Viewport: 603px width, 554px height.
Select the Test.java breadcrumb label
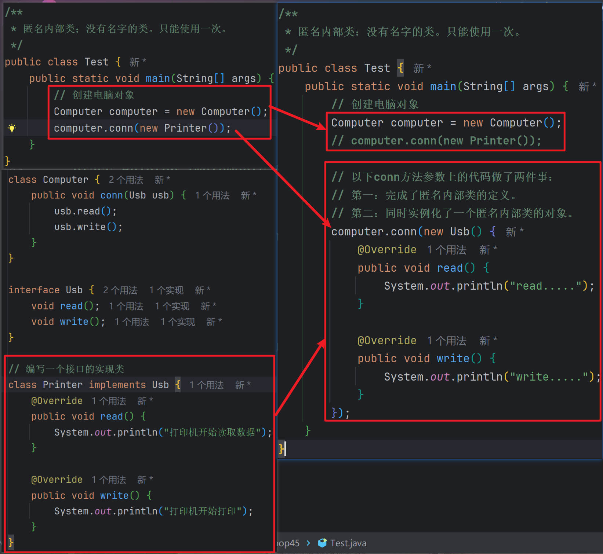[x=348, y=543]
